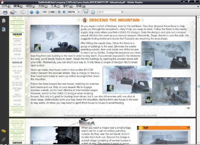Click the wooden shelter M-COM screenshot
200x145 pixels.
(x=127, y=80)
